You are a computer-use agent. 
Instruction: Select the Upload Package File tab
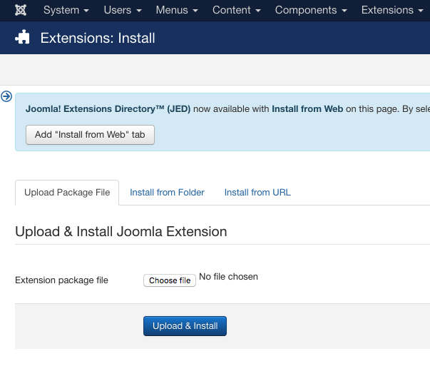[67, 193]
